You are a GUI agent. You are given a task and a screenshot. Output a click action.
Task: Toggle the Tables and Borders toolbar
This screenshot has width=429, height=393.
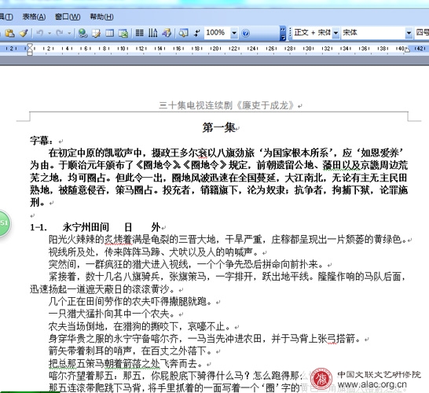[x=96, y=33]
